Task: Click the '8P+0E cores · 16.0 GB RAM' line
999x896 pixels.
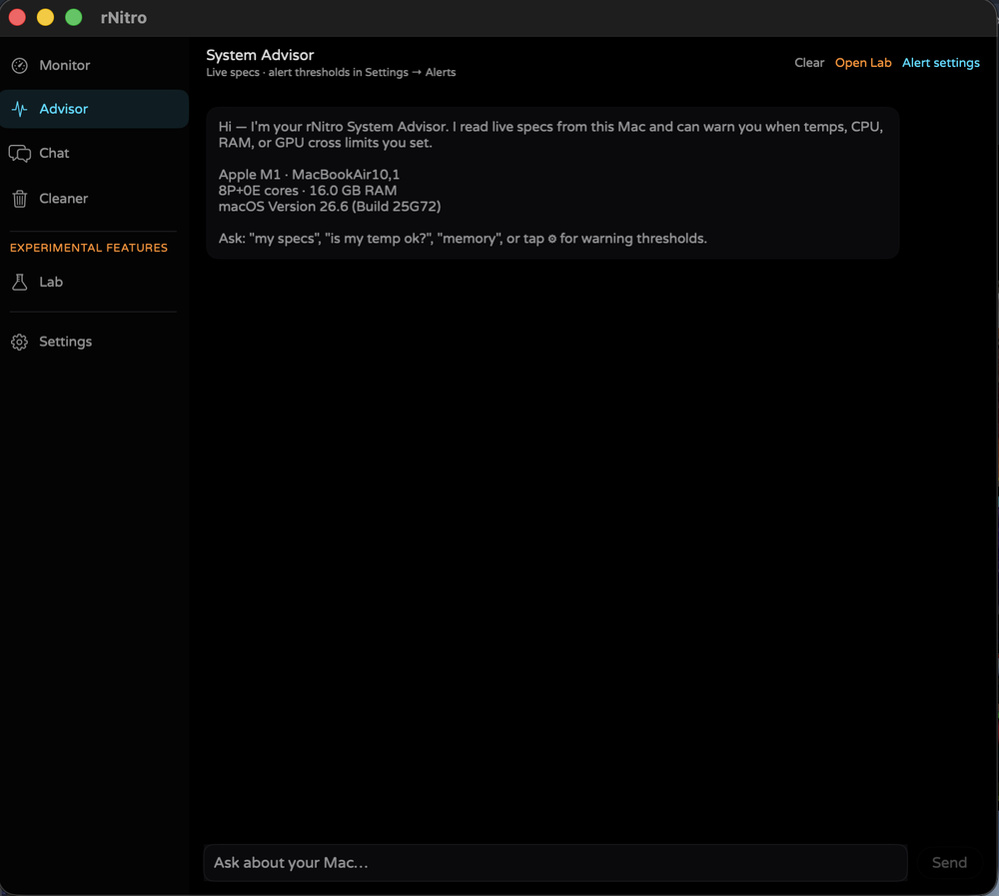Action: click(308, 191)
